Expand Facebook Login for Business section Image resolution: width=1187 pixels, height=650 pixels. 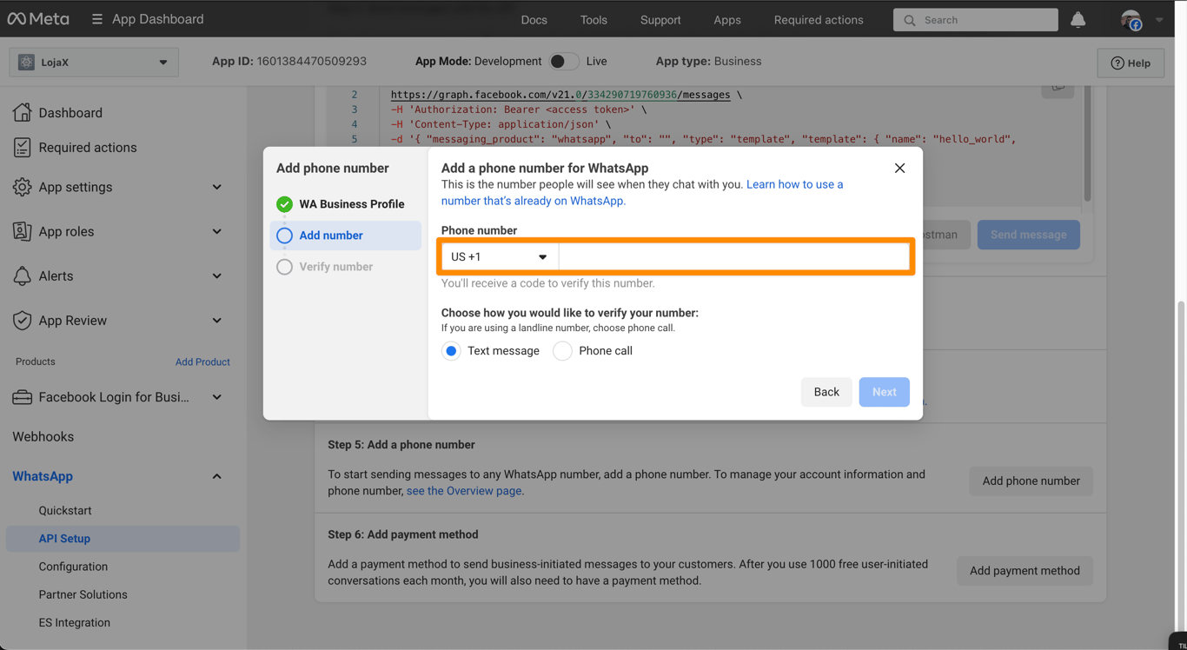pyautogui.click(x=216, y=397)
